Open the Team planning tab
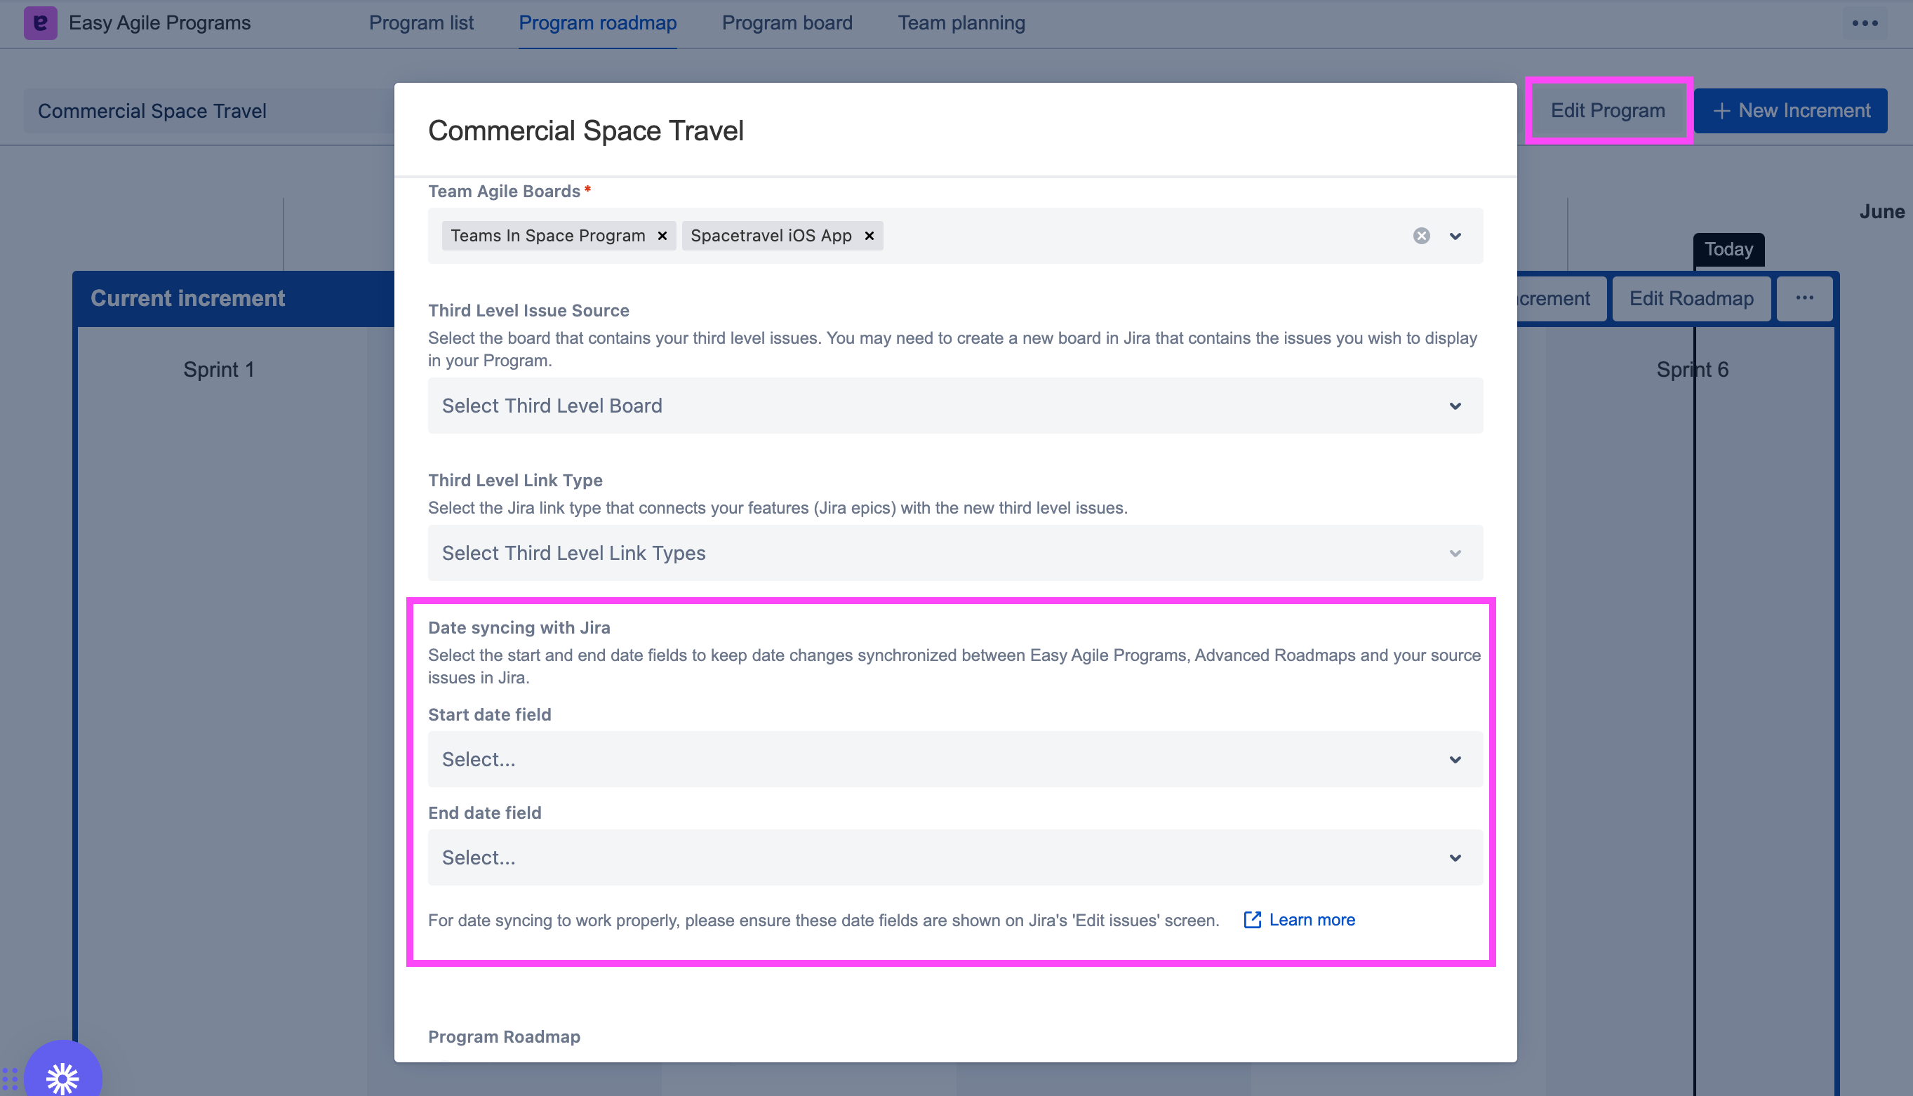This screenshot has width=1913, height=1096. (961, 23)
